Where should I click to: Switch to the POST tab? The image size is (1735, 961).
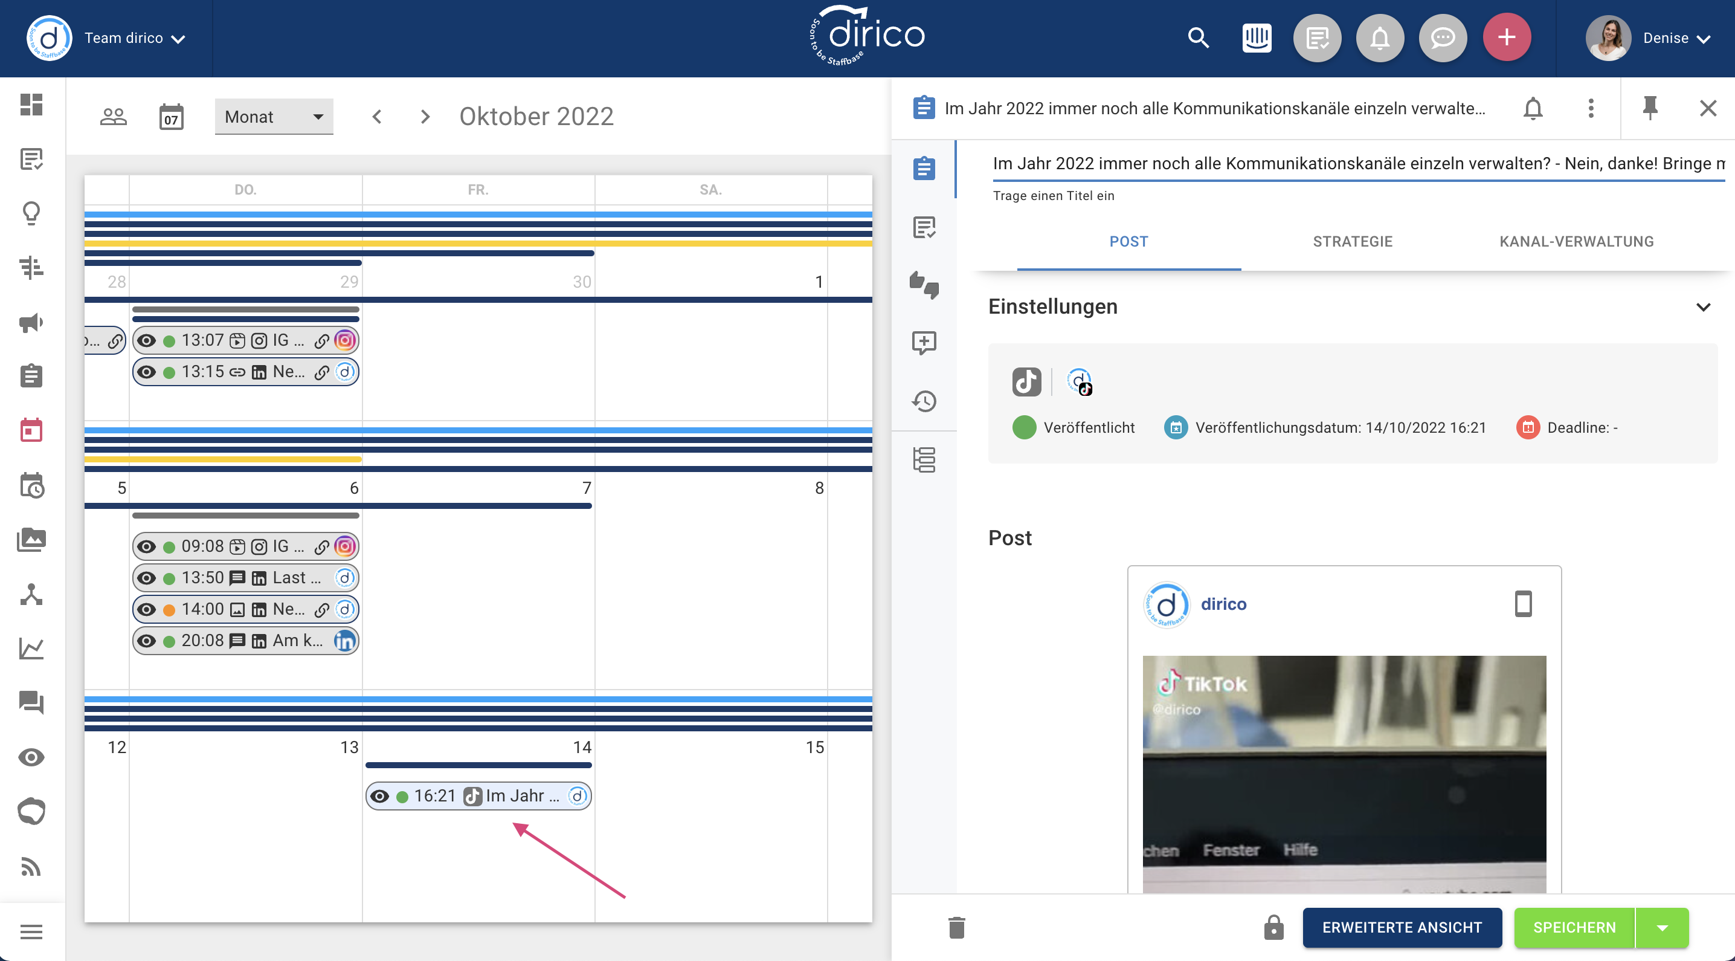click(1129, 241)
